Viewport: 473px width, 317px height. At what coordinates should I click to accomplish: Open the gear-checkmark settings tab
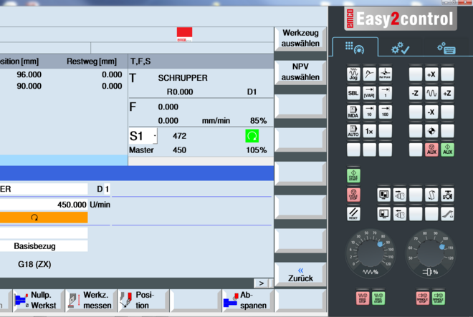pos(400,48)
